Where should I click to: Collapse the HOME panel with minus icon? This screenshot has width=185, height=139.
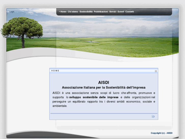pyautogui.click(x=156, y=71)
